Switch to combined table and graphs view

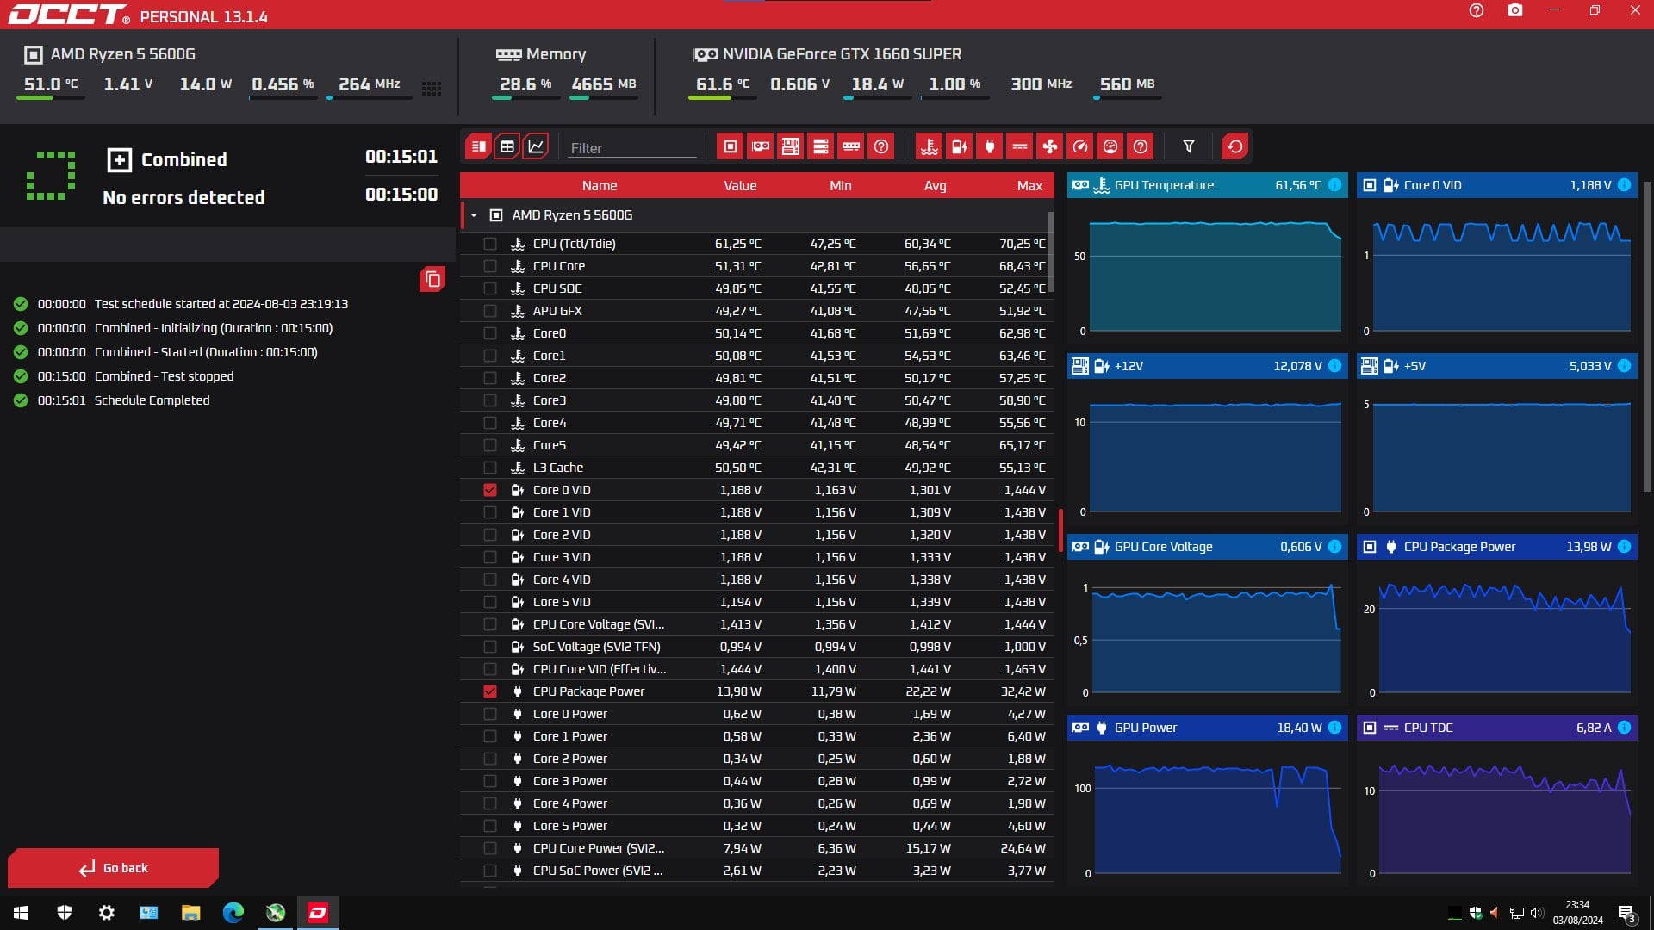click(x=478, y=146)
